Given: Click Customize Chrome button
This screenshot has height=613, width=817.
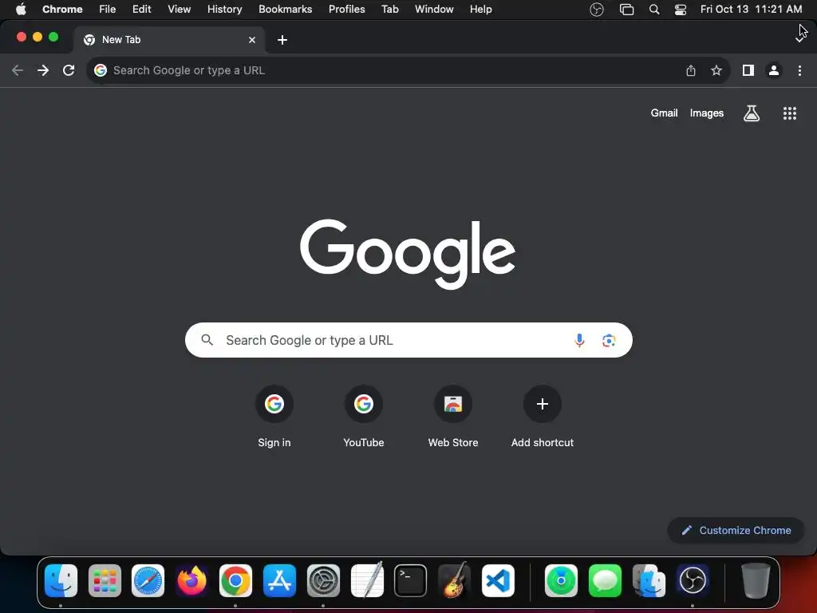Looking at the screenshot, I should click(x=736, y=530).
